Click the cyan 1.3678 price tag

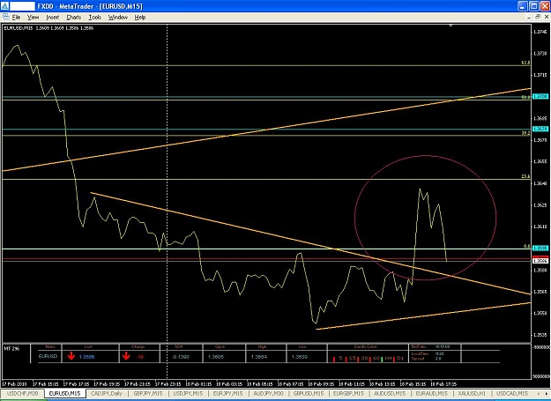[540, 129]
